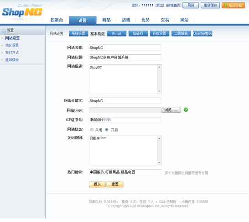Click the Copyright 2007-2010 ShopNC footer text
This screenshot has height=222, width=249.
pyautogui.click(x=148, y=206)
